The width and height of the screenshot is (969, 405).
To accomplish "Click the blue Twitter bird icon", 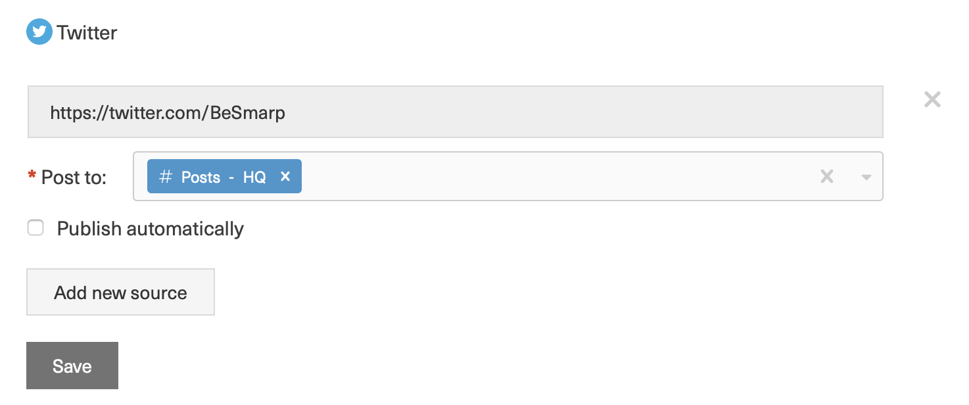I will (x=39, y=32).
